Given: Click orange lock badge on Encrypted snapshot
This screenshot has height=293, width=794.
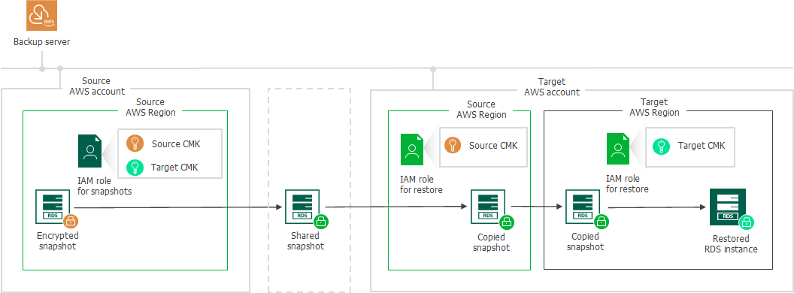Looking at the screenshot, I should tap(71, 221).
